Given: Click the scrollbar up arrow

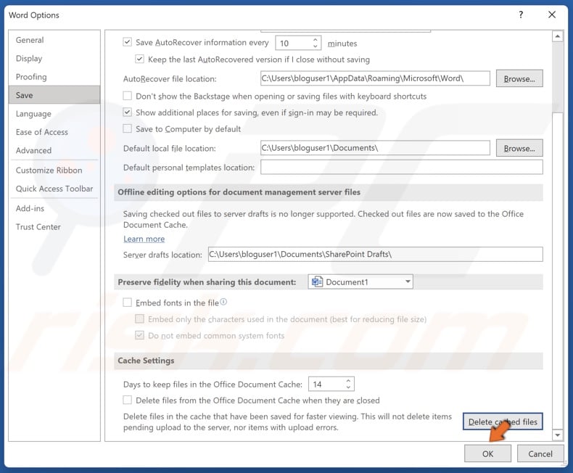Looking at the screenshot, I should [557, 36].
